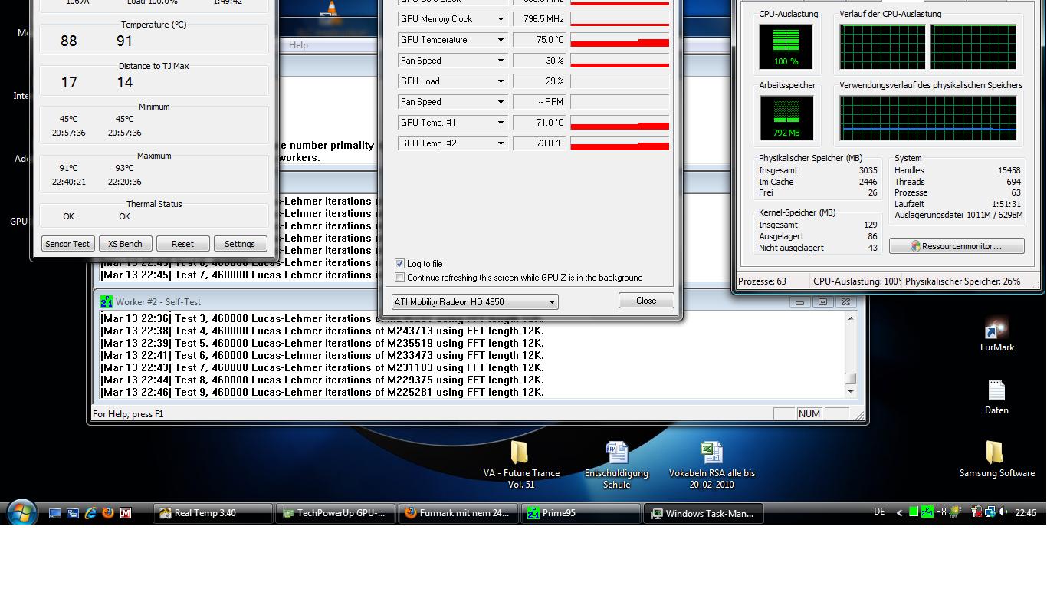Click the 796.5 MHz memory clock value

click(x=540, y=19)
